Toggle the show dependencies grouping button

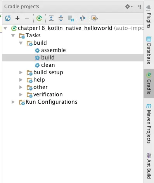[71, 18]
